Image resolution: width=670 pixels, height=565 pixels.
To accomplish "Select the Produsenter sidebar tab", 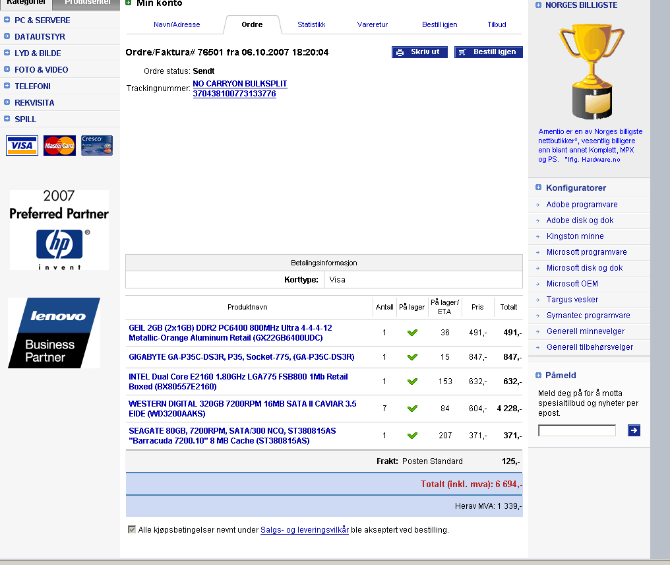I will click(x=87, y=3).
